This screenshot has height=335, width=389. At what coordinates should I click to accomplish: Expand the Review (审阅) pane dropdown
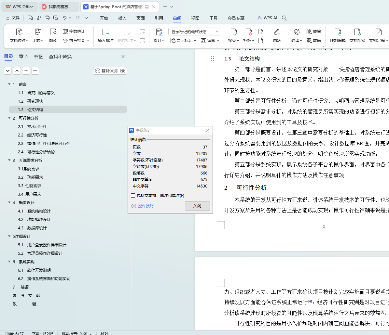click(210, 40)
